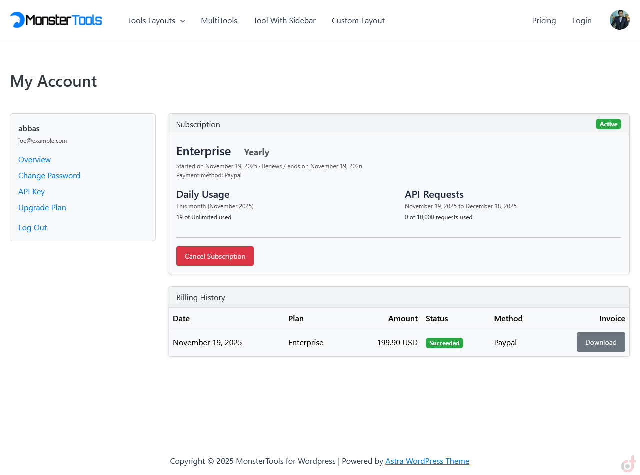Image resolution: width=640 pixels, height=475 pixels.
Task: Click Upgrade Plan in sidebar
Action: click(42, 208)
